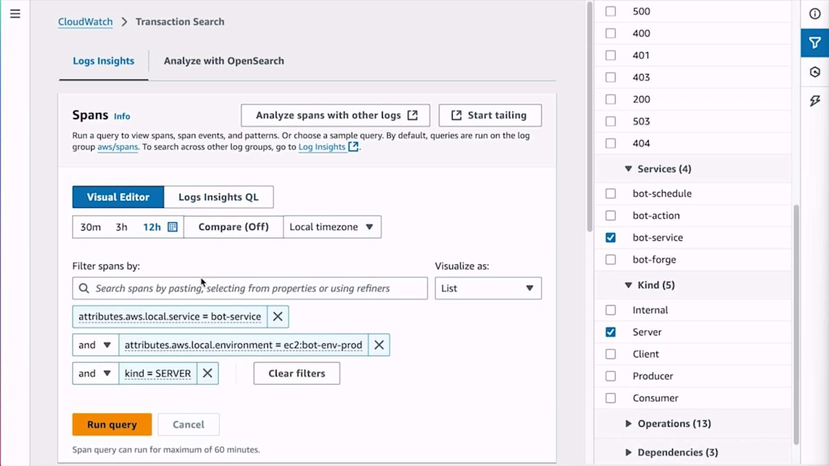Focus the Search spans input field
Viewport: 829px width, 466px height.
pos(250,289)
